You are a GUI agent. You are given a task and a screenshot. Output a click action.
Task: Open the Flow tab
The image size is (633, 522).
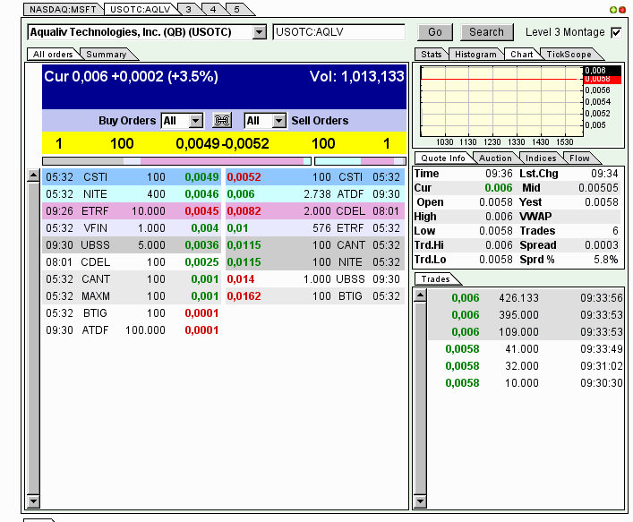(579, 158)
